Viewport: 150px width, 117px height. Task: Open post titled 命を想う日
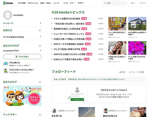coord(57,116)
